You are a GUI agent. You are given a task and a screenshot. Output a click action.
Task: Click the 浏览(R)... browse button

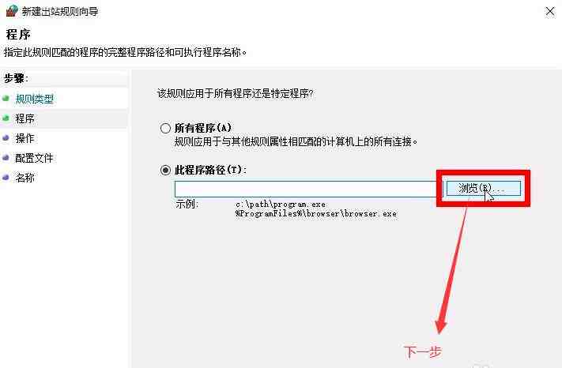pos(484,188)
